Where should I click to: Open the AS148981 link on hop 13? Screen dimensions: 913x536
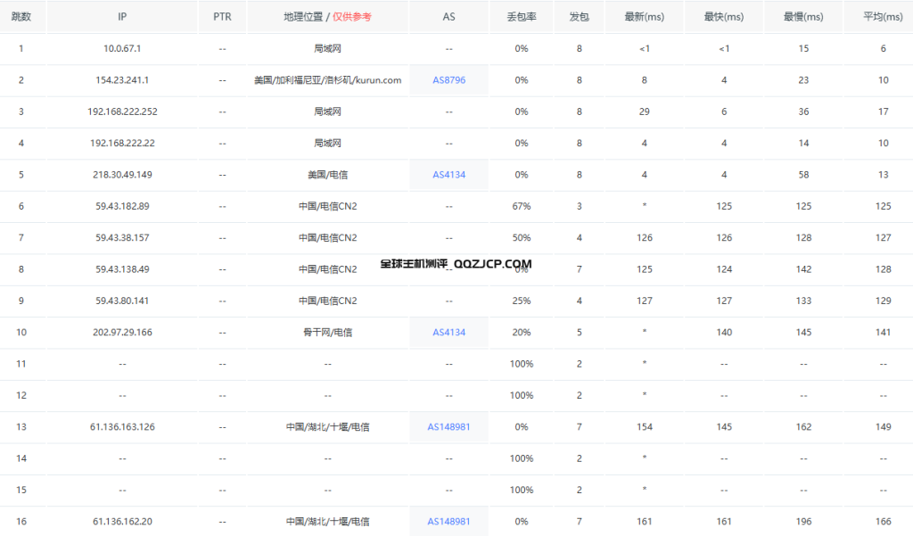pyautogui.click(x=448, y=426)
